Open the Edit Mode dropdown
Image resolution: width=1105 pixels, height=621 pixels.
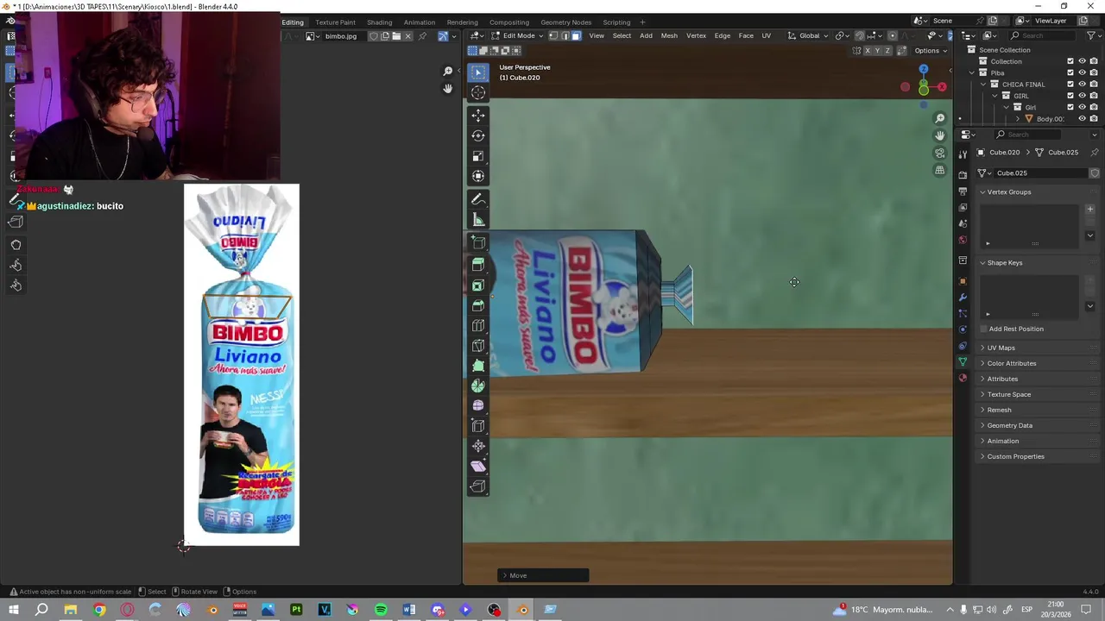(517, 35)
